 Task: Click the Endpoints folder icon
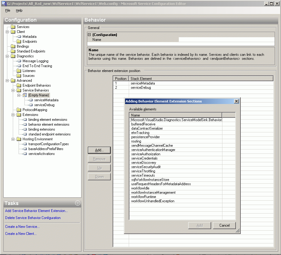(x=19, y=41)
